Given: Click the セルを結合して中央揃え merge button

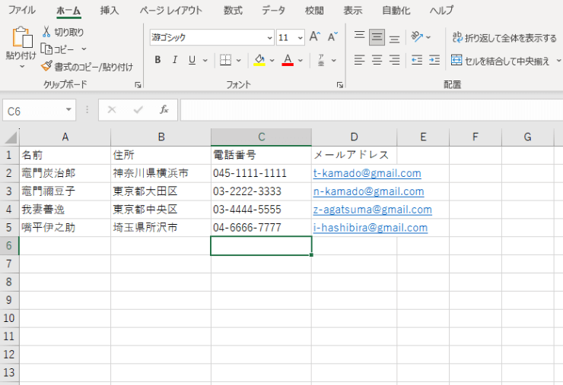Looking at the screenshot, I should 501,61.
